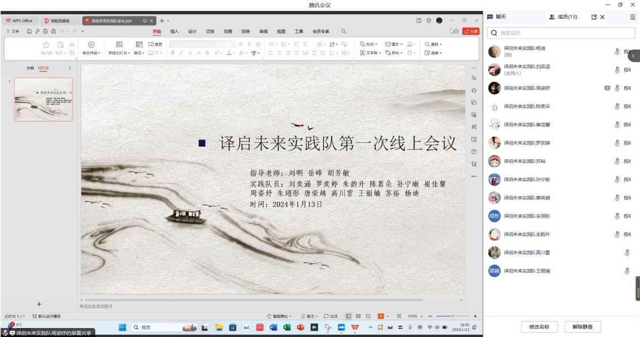Open reading view book icon in status bar

[x=367, y=316]
